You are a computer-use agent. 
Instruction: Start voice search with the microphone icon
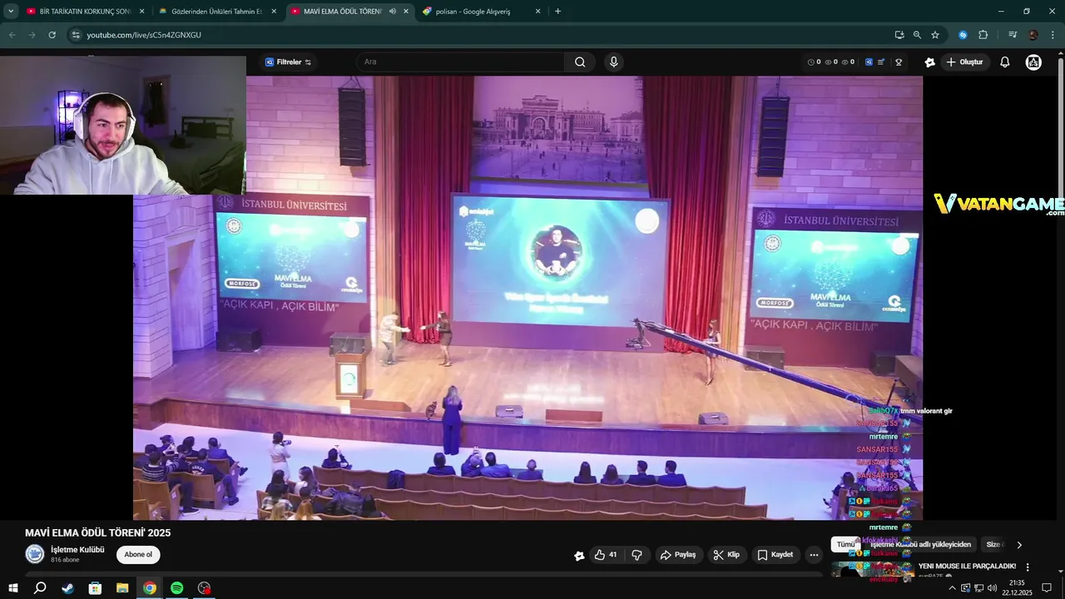(x=614, y=62)
